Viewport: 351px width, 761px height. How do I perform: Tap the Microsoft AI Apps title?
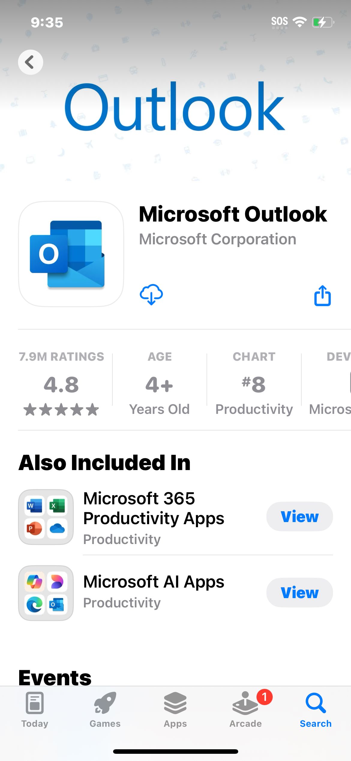(x=154, y=582)
